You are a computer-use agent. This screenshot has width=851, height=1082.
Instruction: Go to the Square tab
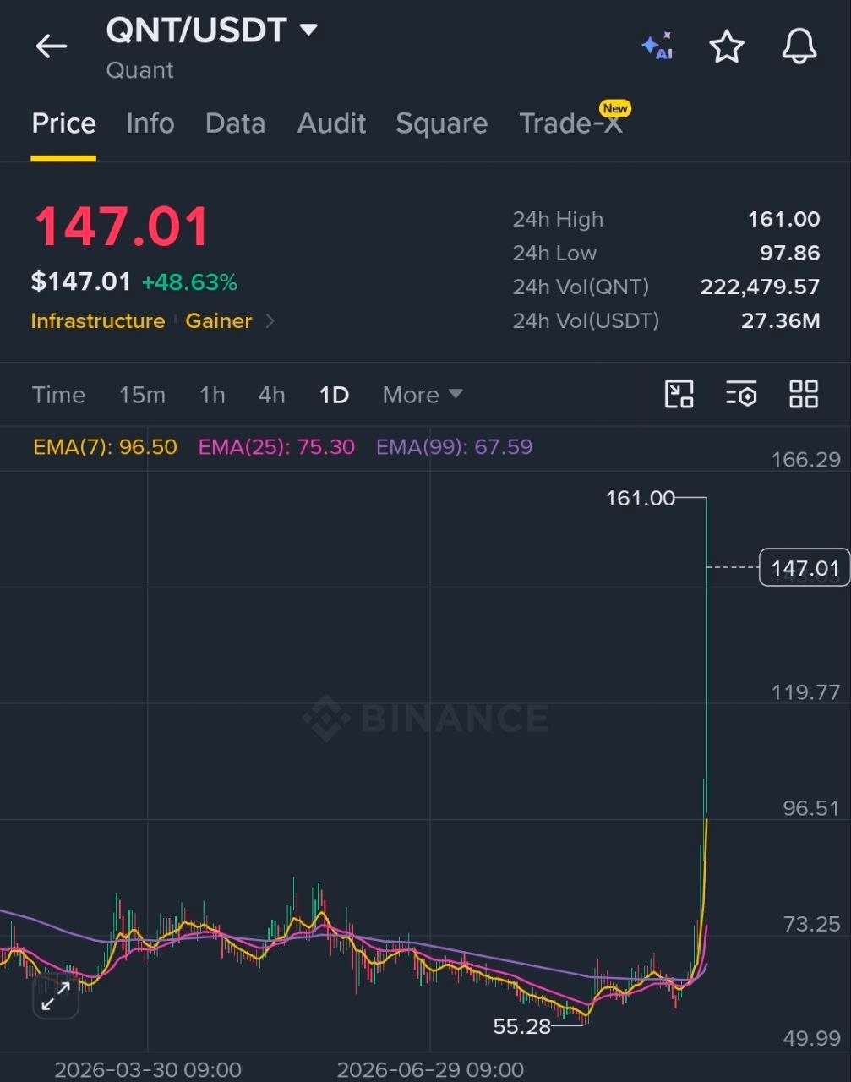click(442, 123)
